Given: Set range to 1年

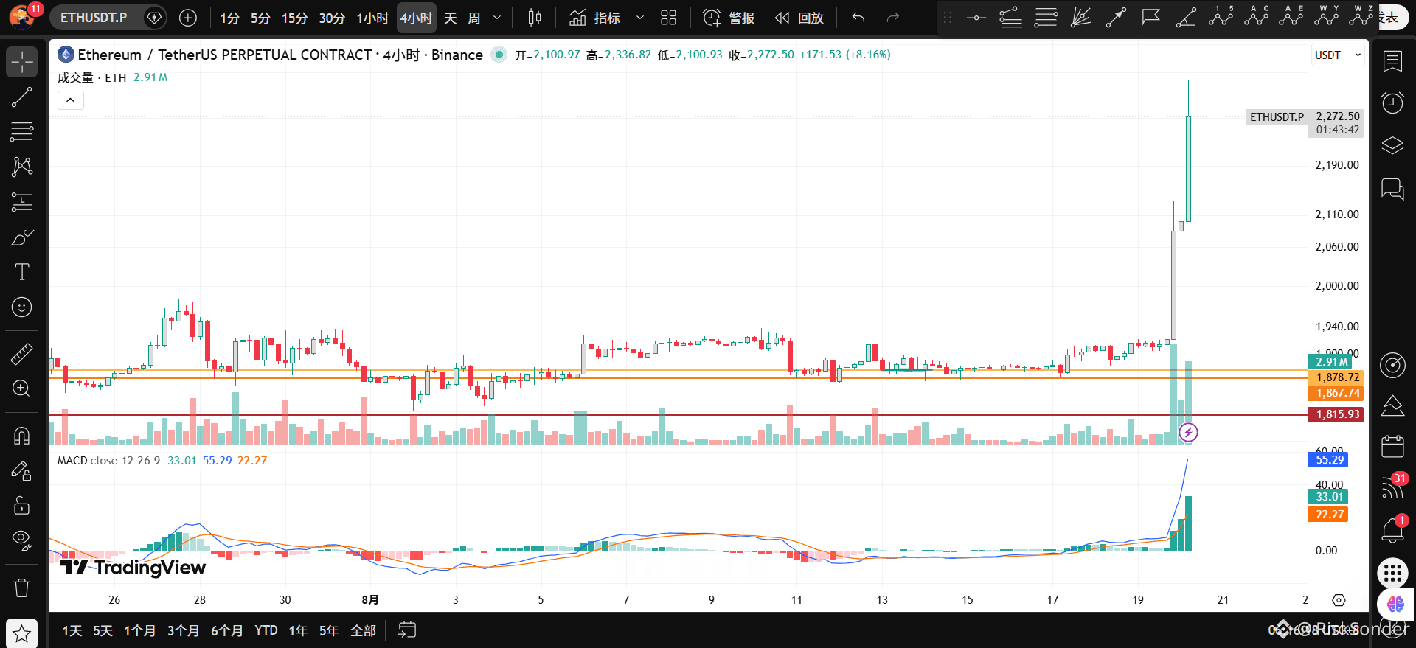Looking at the screenshot, I should click(299, 631).
